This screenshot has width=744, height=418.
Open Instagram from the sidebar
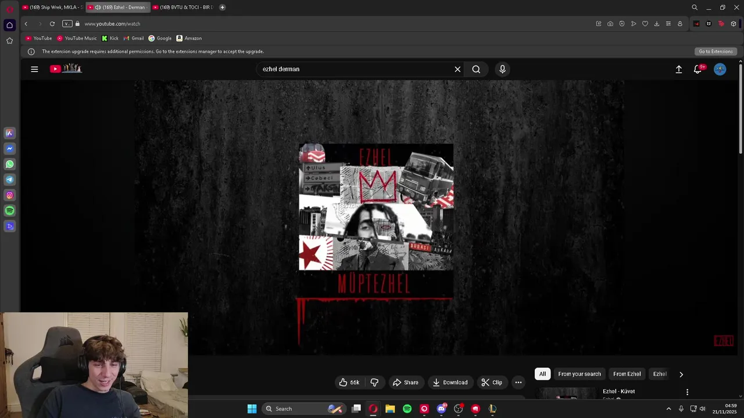point(9,195)
